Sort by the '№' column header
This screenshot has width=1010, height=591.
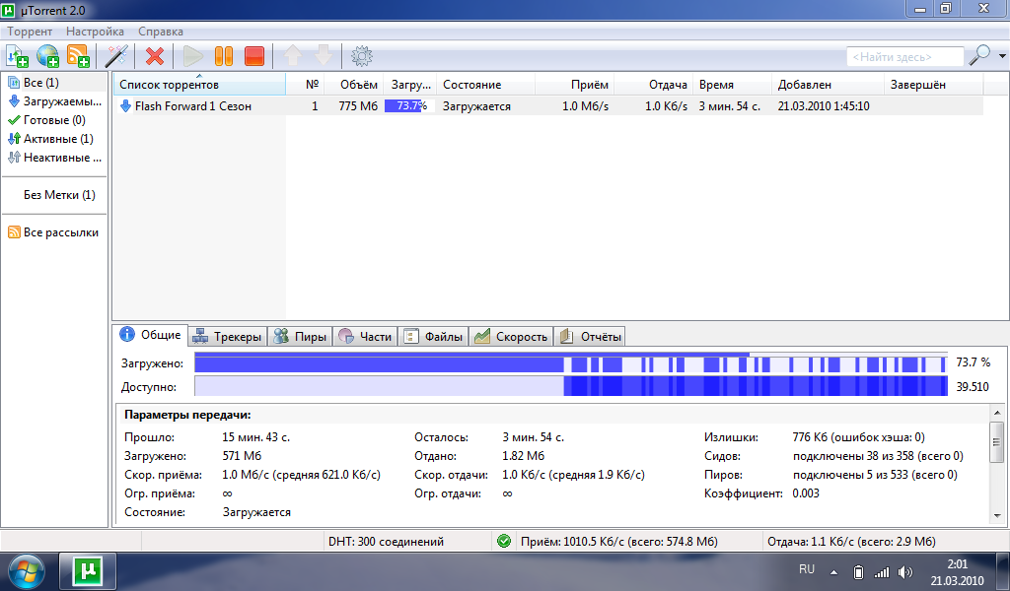305,85
